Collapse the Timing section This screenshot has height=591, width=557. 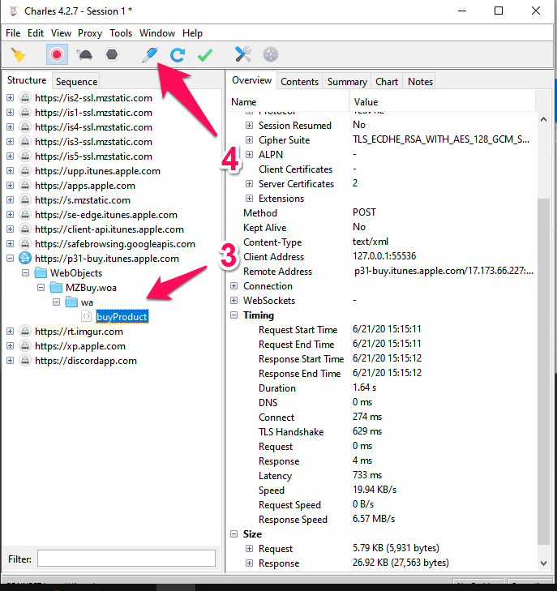tap(234, 315)
